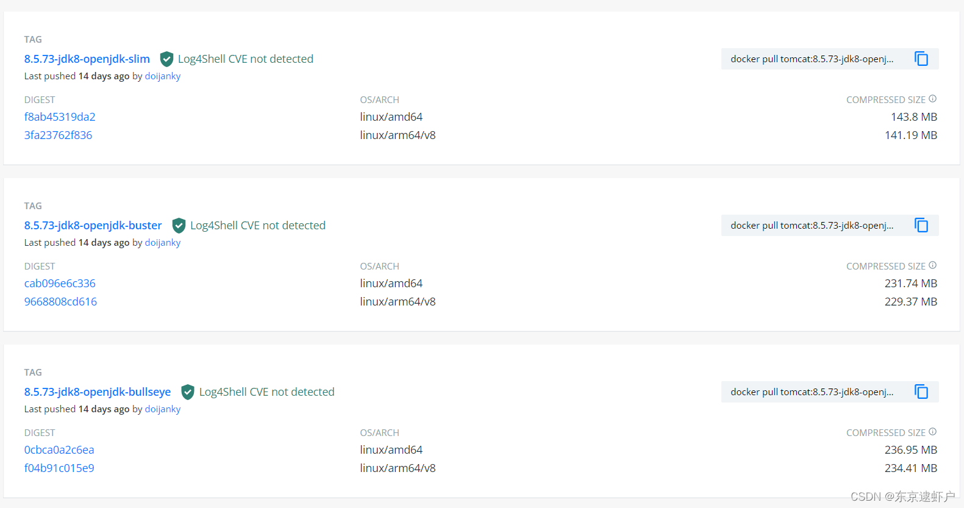Copy docker pull command for openjdk-buster tag
The width and height of the screenshot is (964, 508).
921,226
